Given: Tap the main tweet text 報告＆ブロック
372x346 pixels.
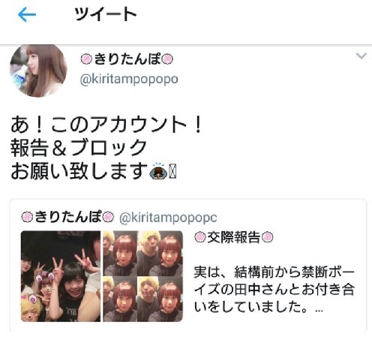Looking at the screenshot, I should (79, 148).
